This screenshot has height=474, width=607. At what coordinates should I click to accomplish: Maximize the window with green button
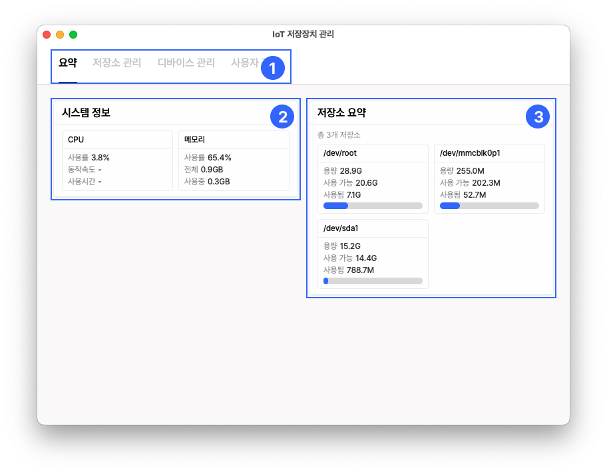(73, 35)
